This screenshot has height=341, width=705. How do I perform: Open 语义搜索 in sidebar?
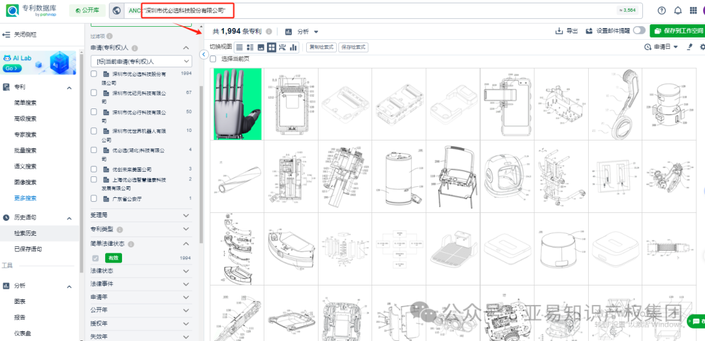(x=25, y=167)
